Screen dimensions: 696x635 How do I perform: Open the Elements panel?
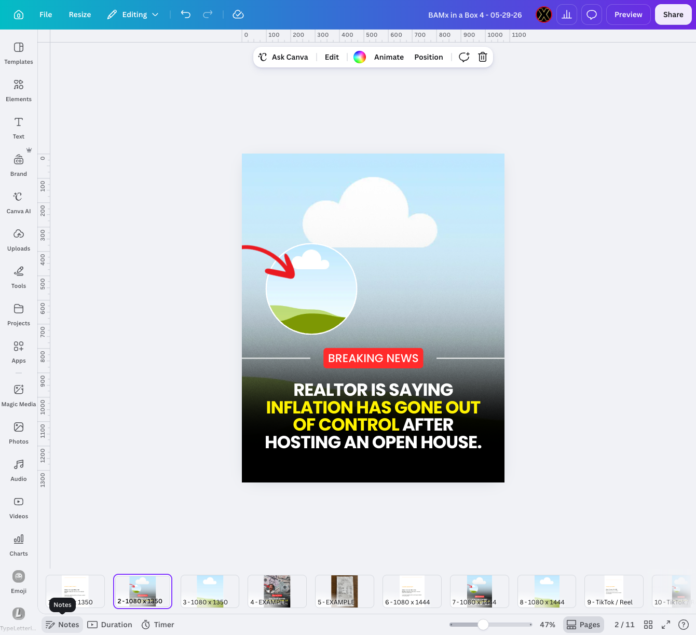pos(19,91)
